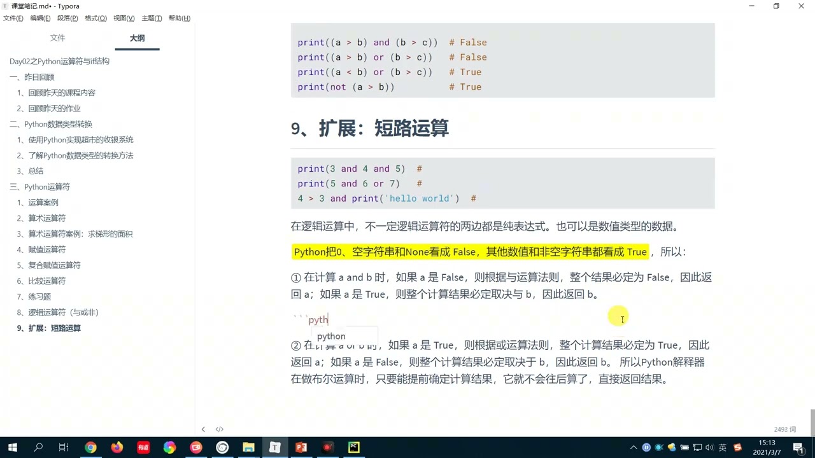Click the Sogou input method tray icon
Screen dimensions: 815x458
click(x=738, y=447)
